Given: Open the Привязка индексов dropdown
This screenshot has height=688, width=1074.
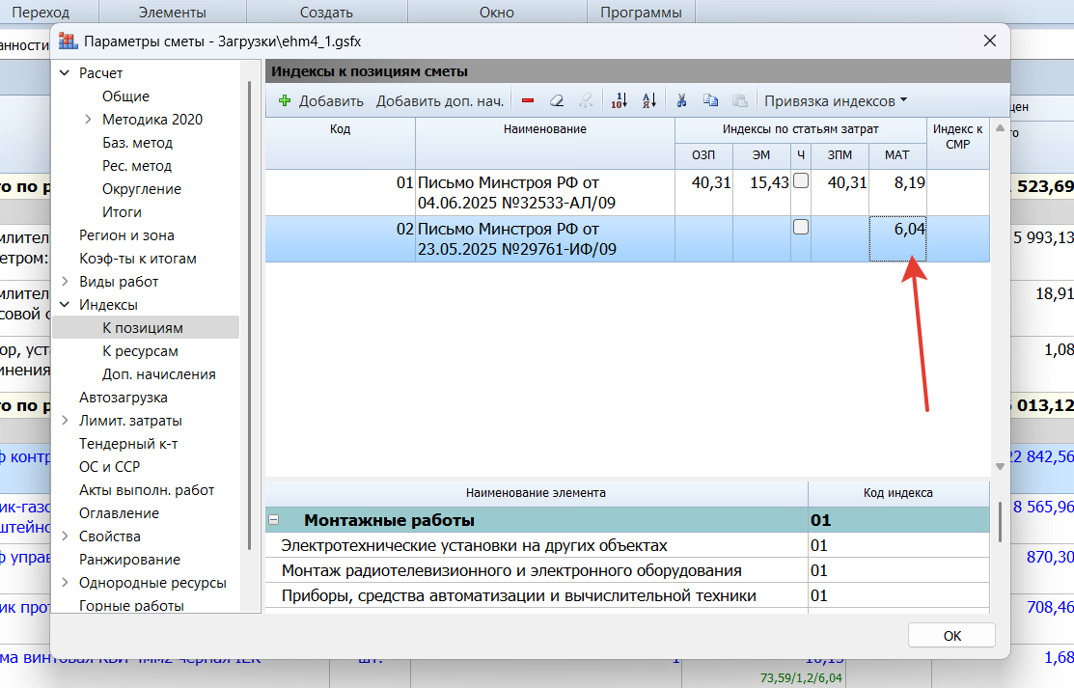Looking at the screenshot, I should click(836, 100).
